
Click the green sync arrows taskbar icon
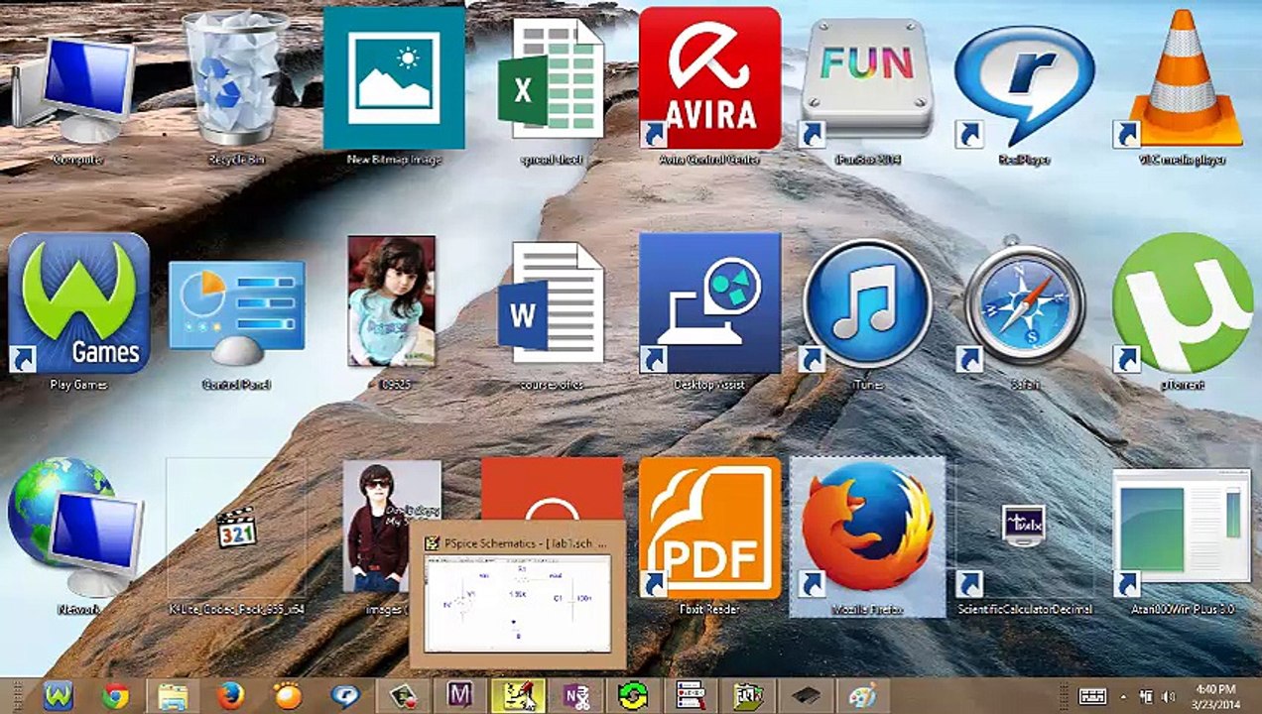click(x=633, y=696)
